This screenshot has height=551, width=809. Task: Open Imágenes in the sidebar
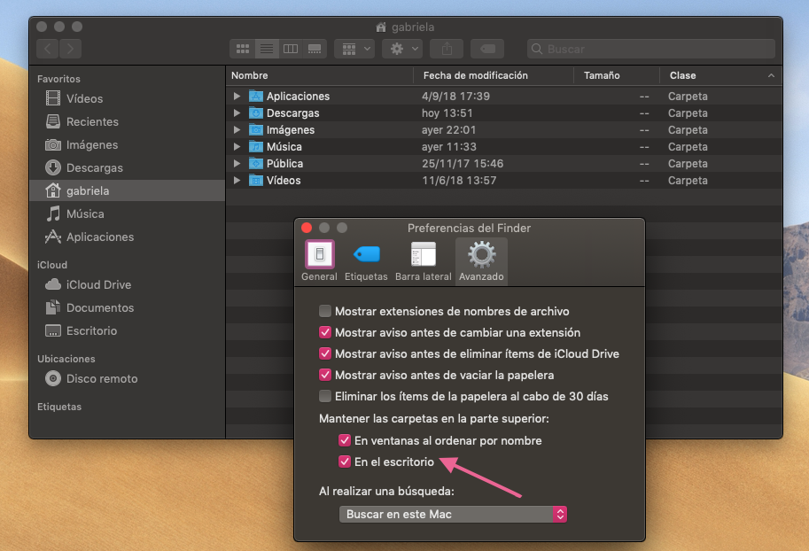tap(128, 145)
